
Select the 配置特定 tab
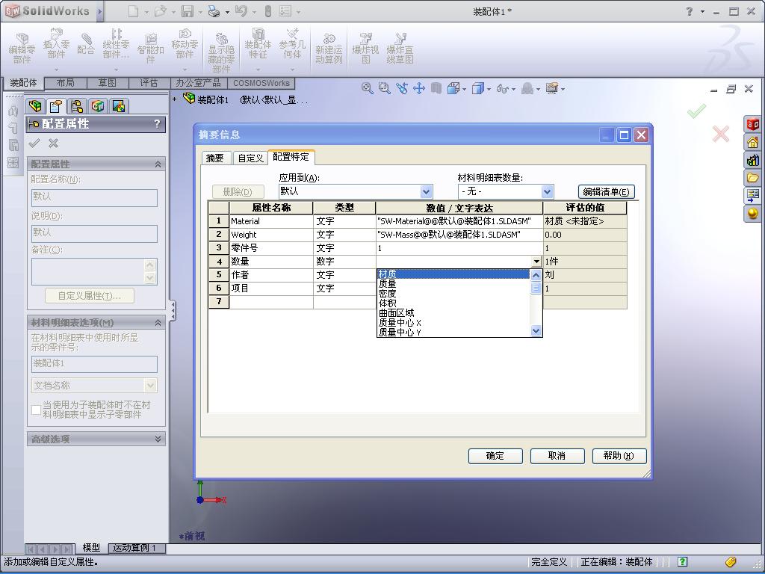click(x=291, y=157)
